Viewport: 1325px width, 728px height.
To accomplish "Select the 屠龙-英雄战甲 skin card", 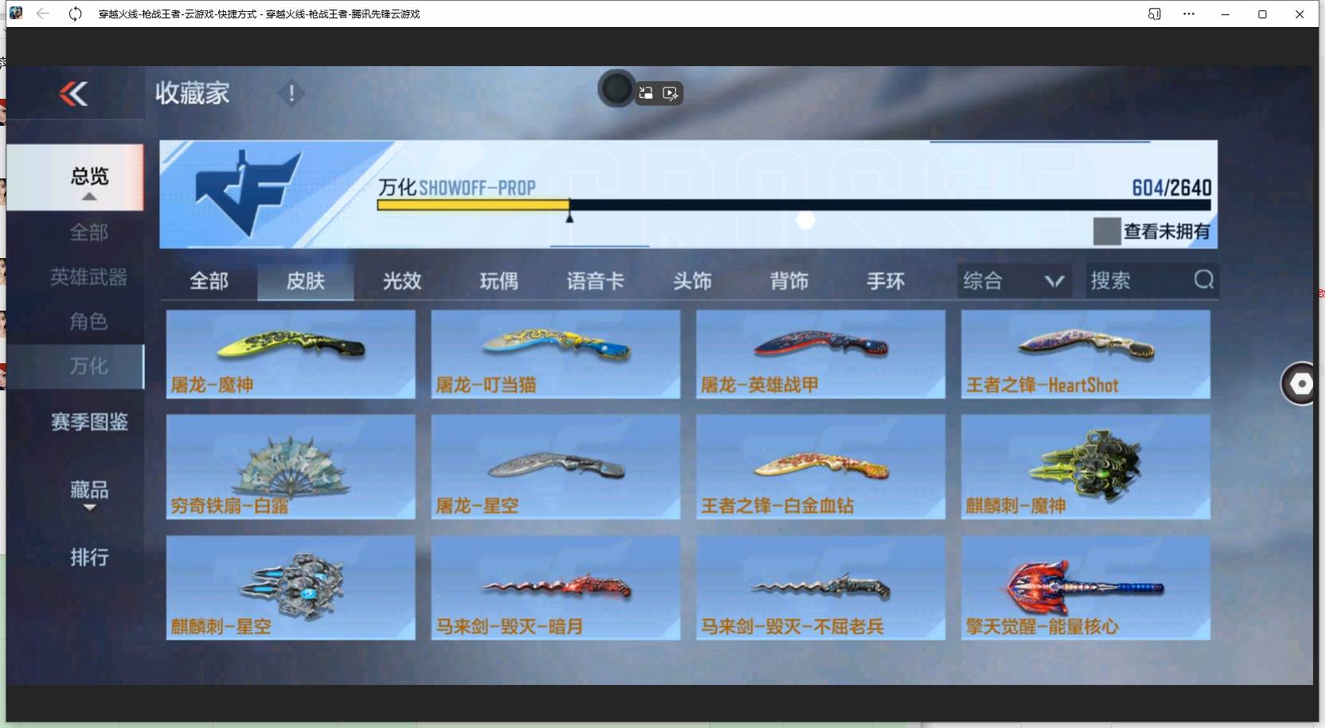I will [821, 354].
